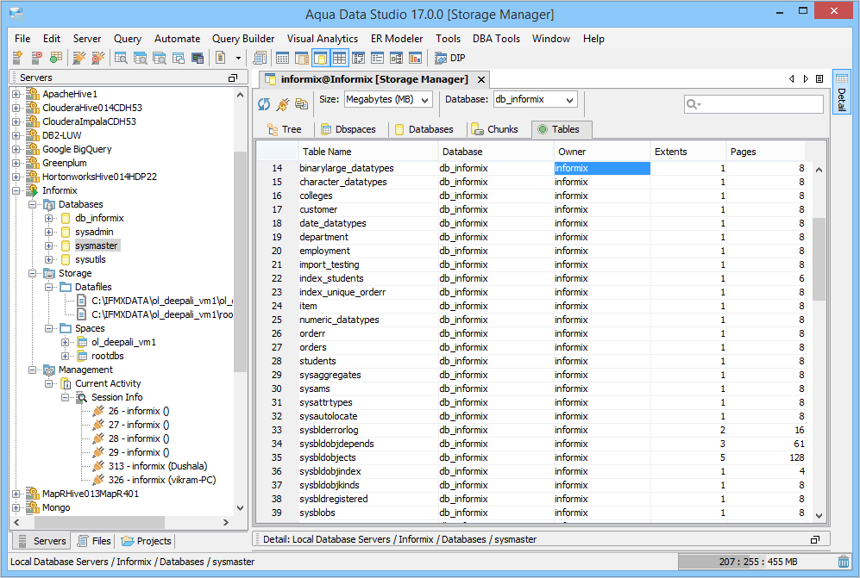Click the scroll tabs left arrow
860x578 pixels.
[x=792, y=79]
